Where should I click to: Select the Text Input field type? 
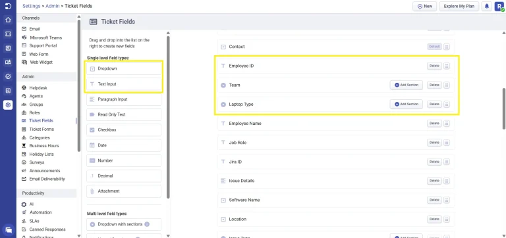[124, 84]
